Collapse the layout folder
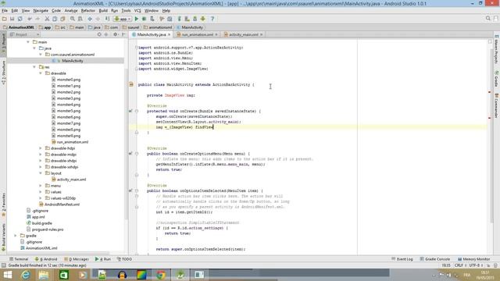 coord(41,173)
